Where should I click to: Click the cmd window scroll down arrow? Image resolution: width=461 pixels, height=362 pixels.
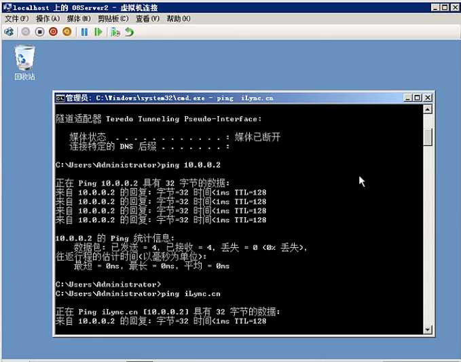click(x=428, y=329)
